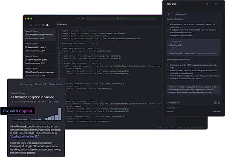Viewport: 225px width, 157px height.
Task: Click the Priority dash indicator in the issue card
Action: (x=31, y=84)
